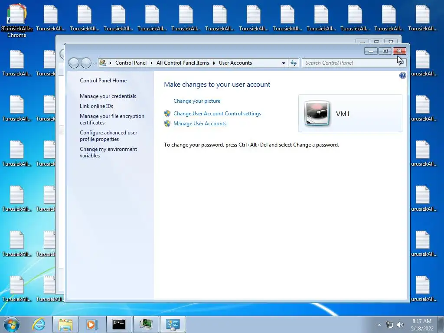The height and width of the screenshot is (333, 444).
Task: Open Windows Media Player from the taskbar
Action: (x=91, y=324)
